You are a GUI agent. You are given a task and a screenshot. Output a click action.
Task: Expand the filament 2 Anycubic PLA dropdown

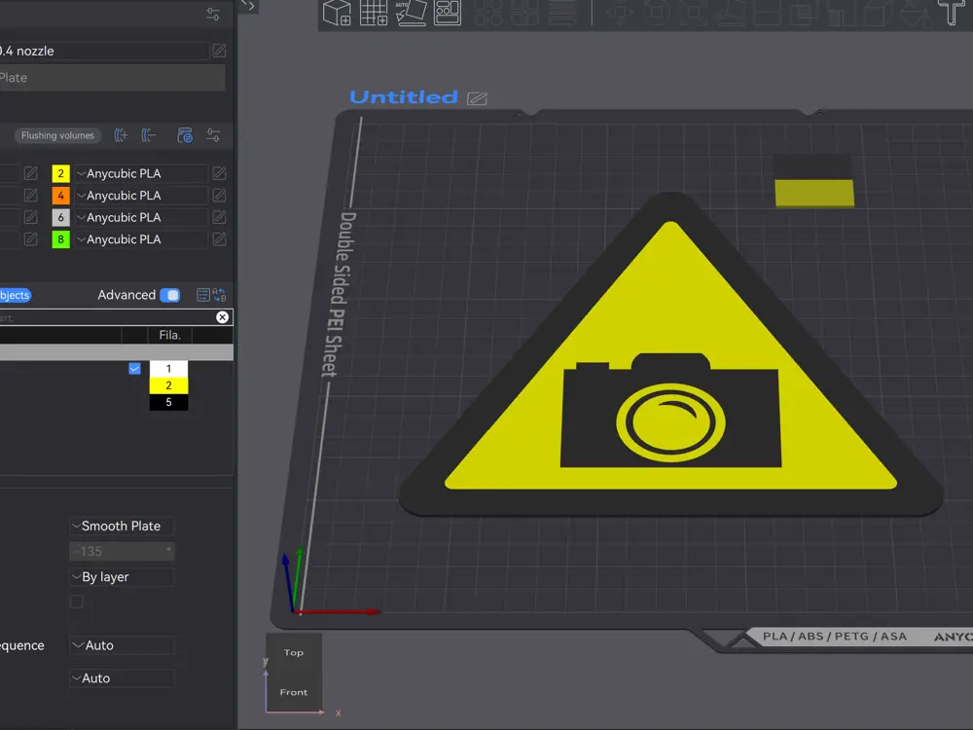click(x=141, y=173)
